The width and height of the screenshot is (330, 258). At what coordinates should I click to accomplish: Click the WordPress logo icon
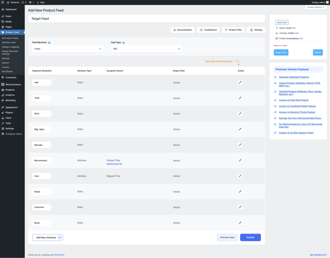(3, 2)
